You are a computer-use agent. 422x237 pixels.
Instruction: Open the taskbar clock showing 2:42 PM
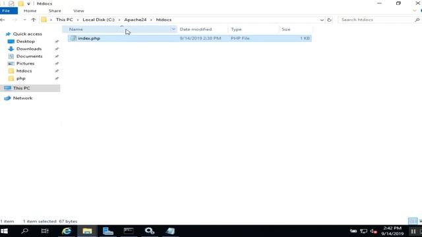tap(392, 231)
